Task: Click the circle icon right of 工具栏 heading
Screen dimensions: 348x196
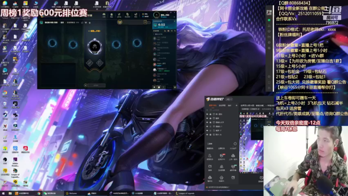Action: click(235, 144)
